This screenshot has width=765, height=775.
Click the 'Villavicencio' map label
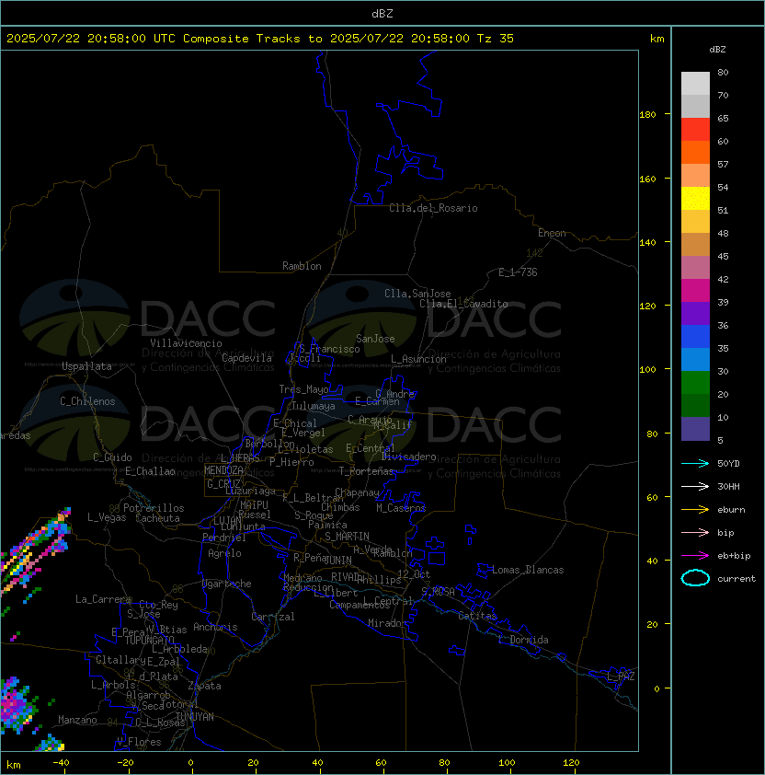click(x=186, y=343)
